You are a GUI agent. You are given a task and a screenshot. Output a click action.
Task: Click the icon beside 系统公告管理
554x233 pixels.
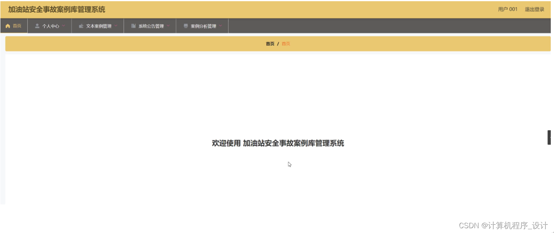pyautogui.click(x=134, y=26)
